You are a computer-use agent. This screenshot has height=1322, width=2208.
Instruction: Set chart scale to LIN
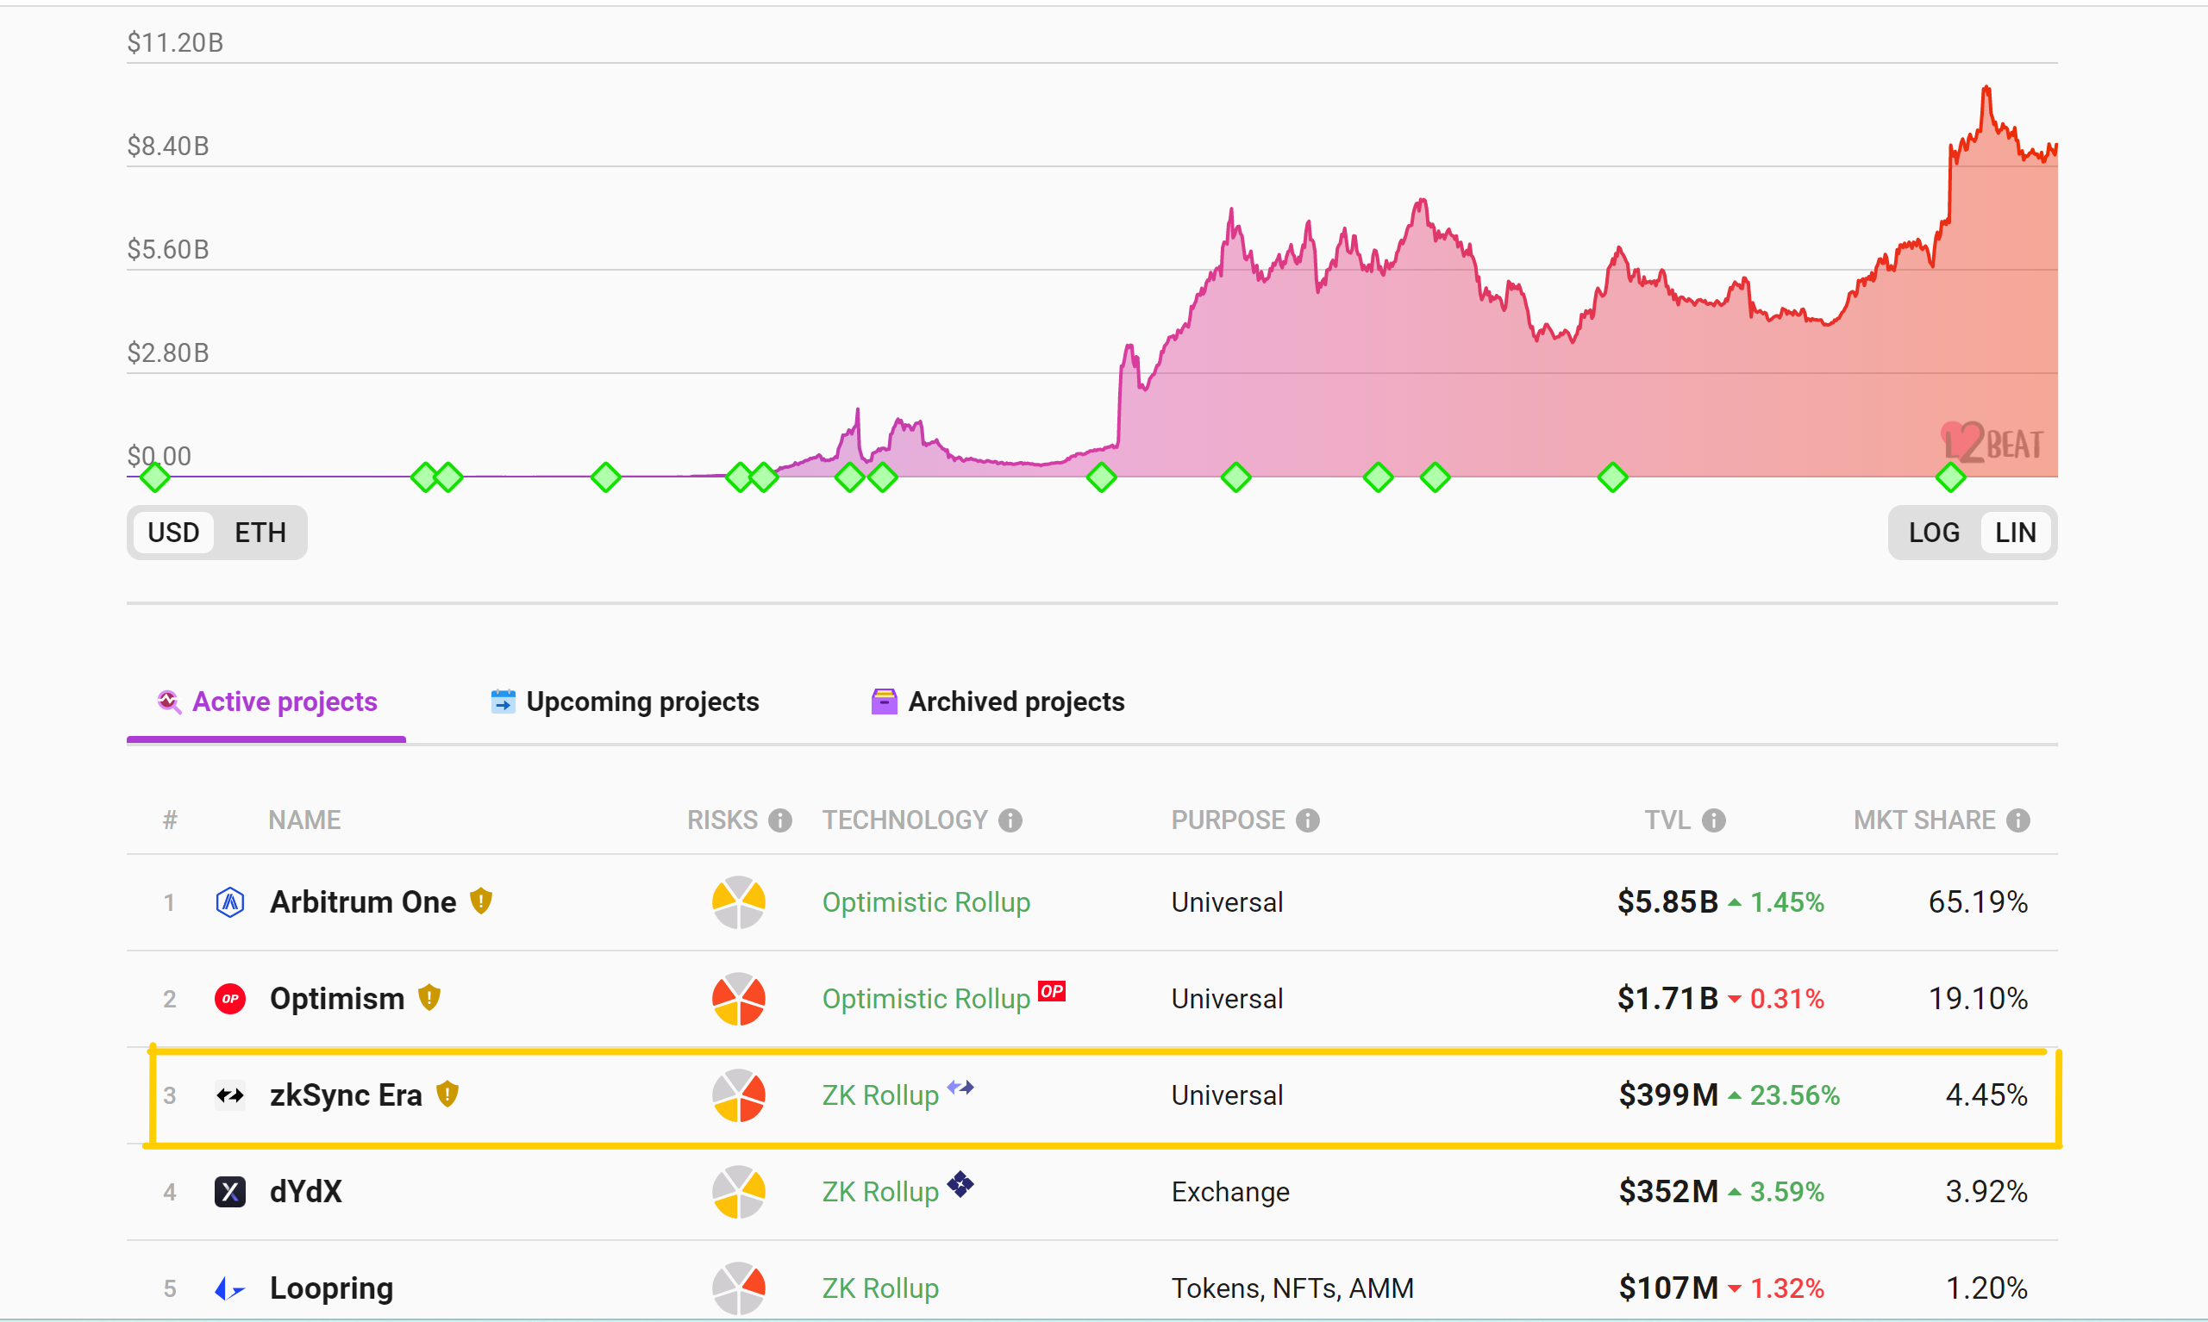pyautogui.click(x=2016, y=533)
